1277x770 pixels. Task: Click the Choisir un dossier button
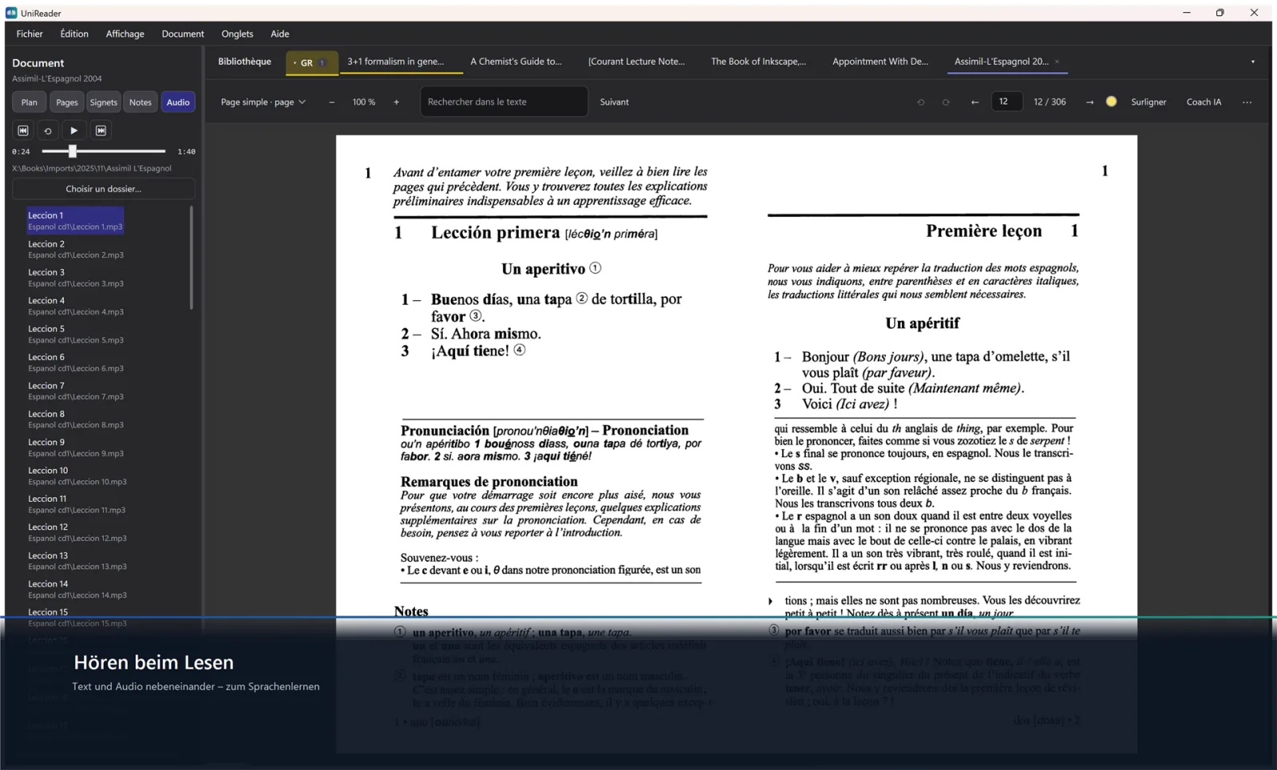104,189
